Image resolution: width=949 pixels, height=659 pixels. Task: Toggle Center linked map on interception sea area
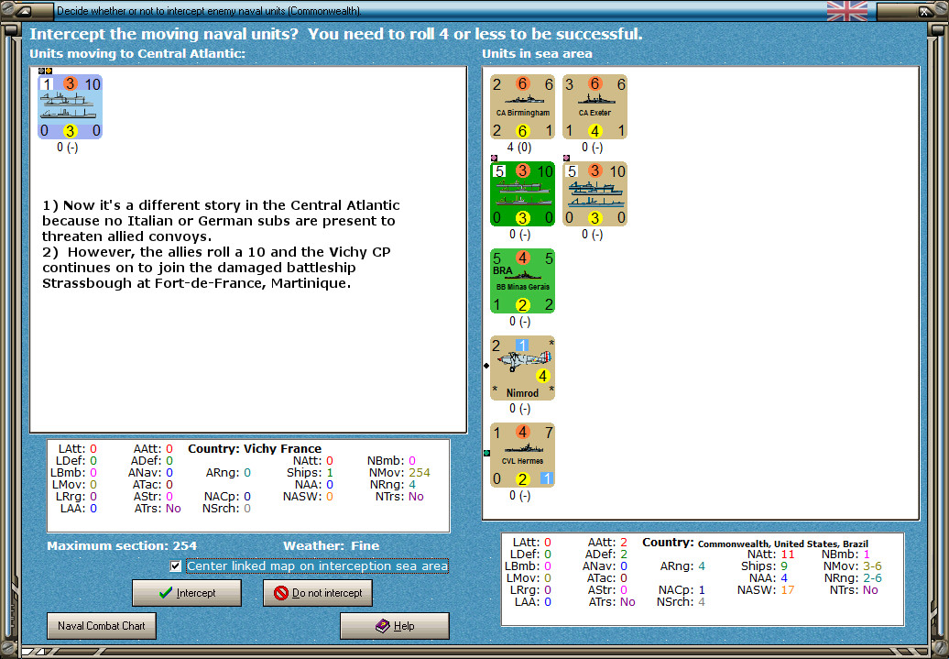[176, 566]
